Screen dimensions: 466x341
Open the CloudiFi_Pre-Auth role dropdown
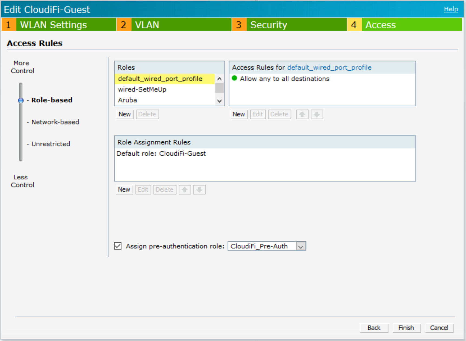301,246
